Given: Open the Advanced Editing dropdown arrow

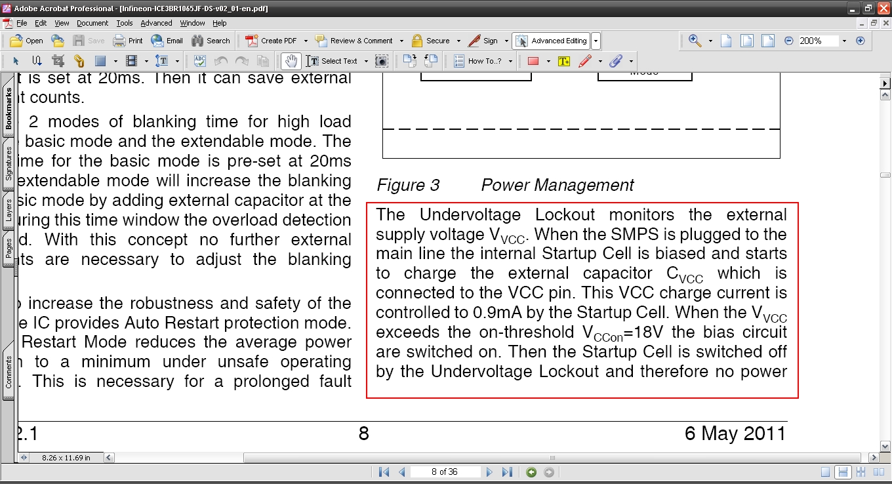Looking at the screenshot, I should tap(596, 41).
